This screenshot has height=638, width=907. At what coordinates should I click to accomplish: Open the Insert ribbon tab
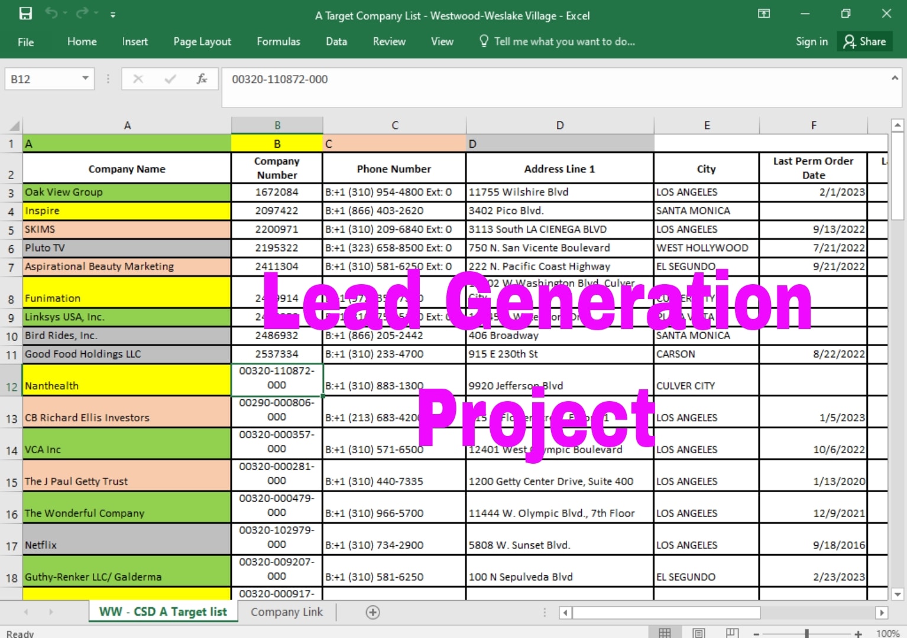click(135, 41)
